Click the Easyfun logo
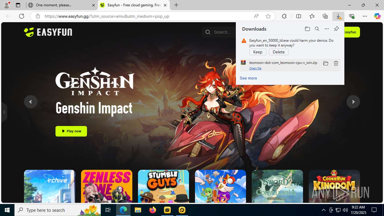Image resolution: width=384 pixels, height=216 pixels. 48,32
